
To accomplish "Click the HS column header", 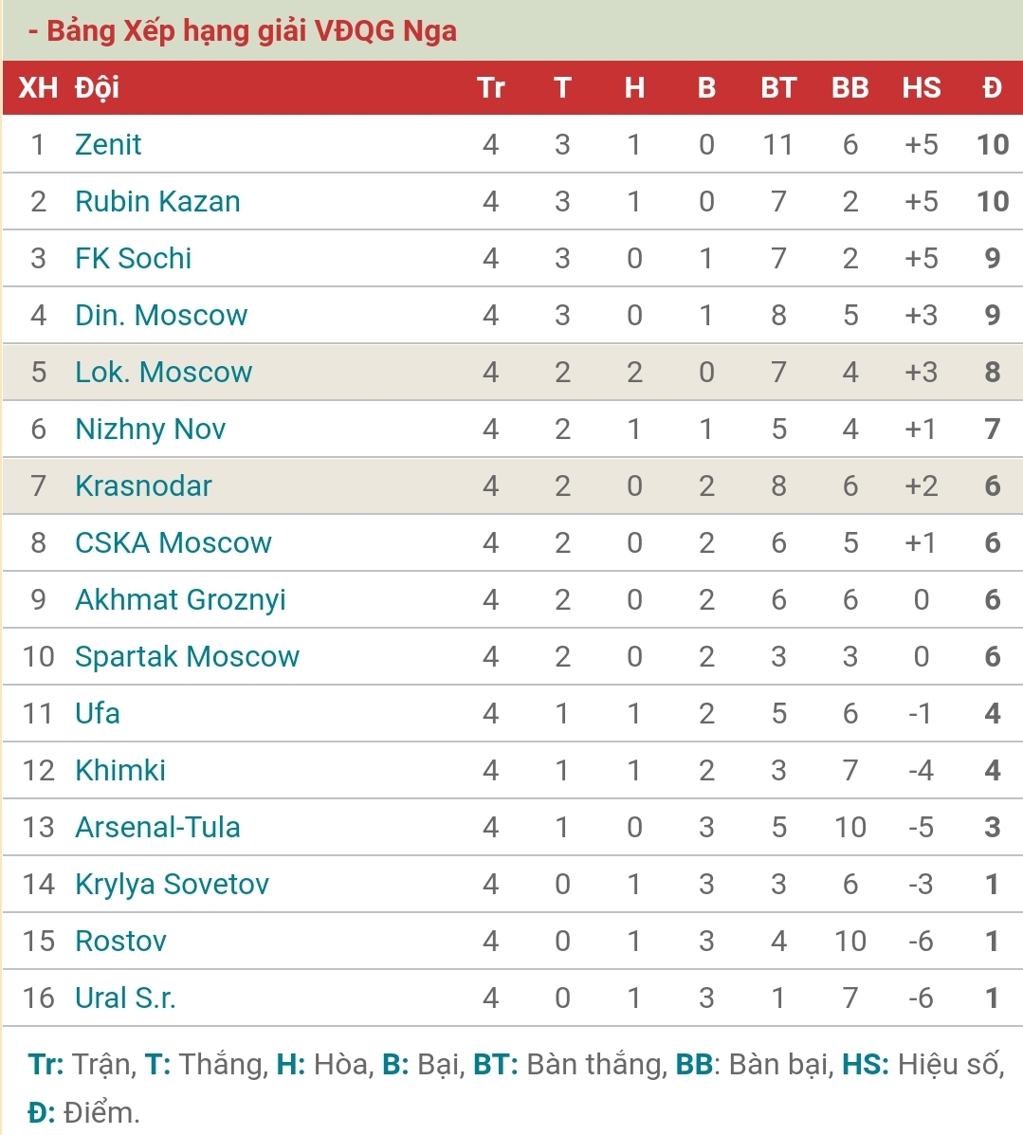I will [x=921, y=88].
